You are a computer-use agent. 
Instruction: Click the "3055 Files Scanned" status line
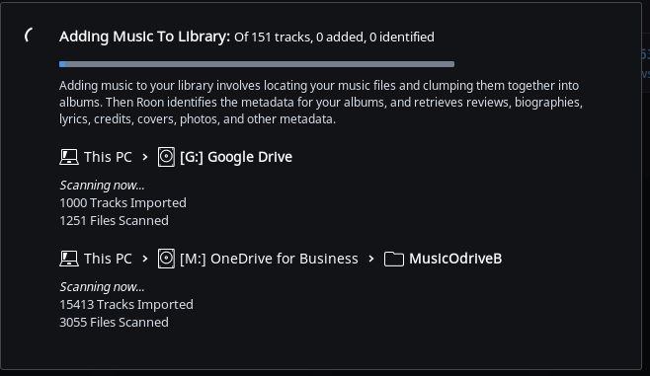(x=114, y=323)
